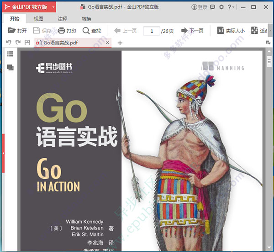The image size is (274, 252).
Task: Click the quick save icon beside redo
Action: pyautogui.click(x=27, y=43)
